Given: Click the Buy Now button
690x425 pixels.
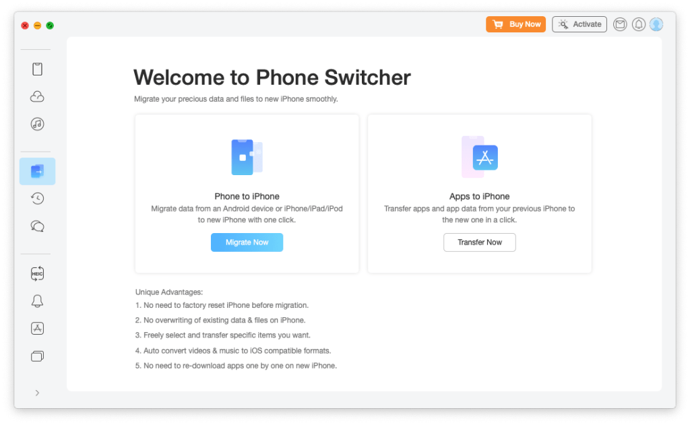Looking at the screenshot, I should click(515, 24).
